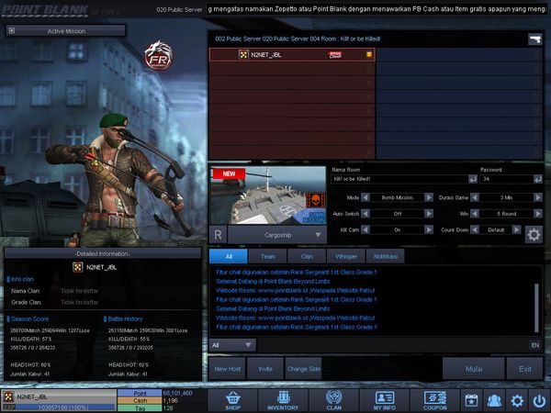Click the skull bomb mission icon on the map preview

pyautogui.click(x=315, y=200)
